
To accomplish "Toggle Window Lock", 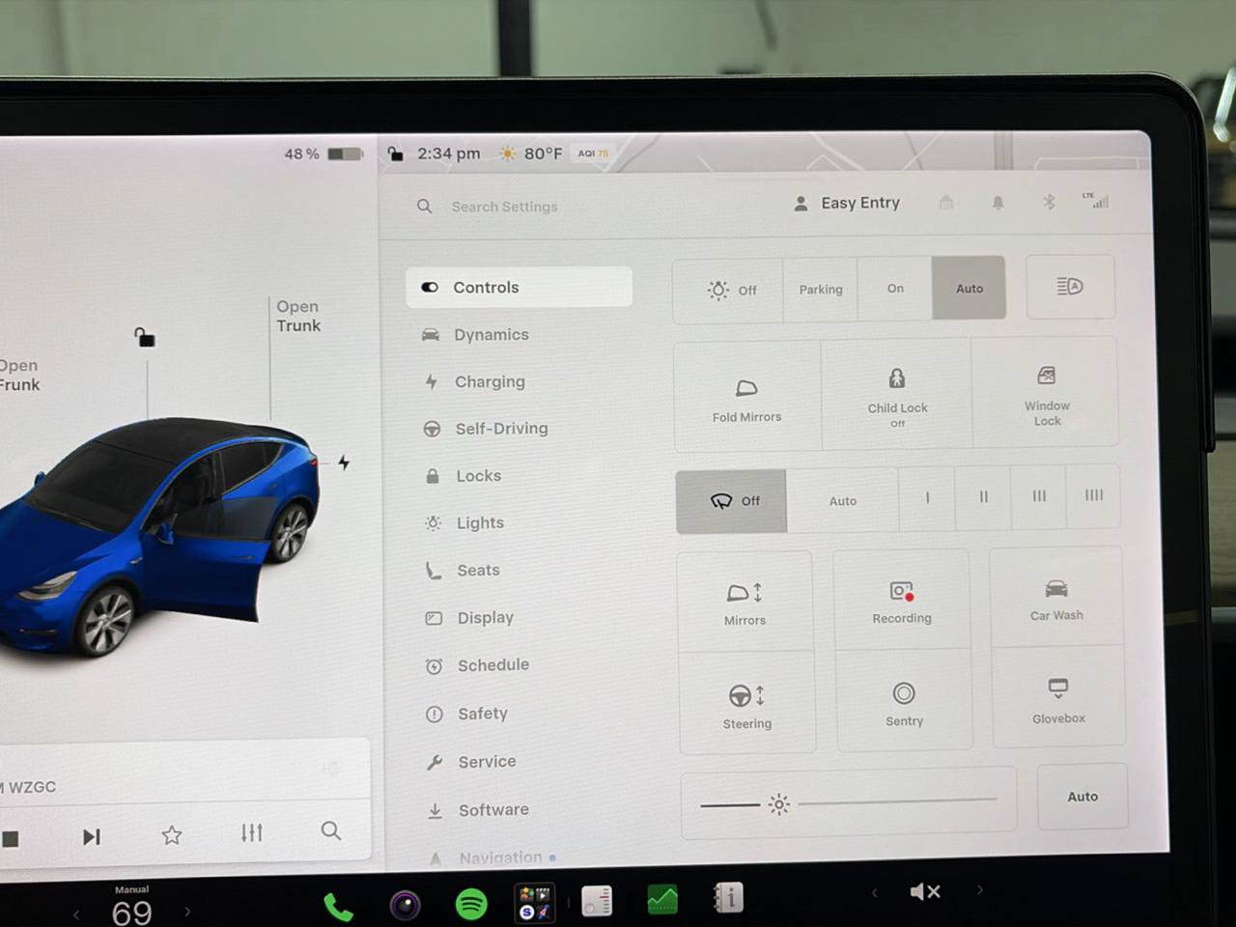I will click(x=1046, y=391).
